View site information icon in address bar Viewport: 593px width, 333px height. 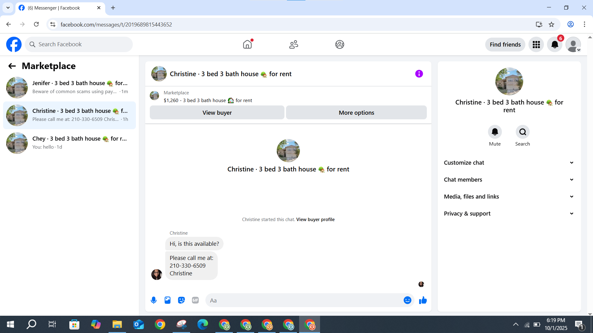53,24
